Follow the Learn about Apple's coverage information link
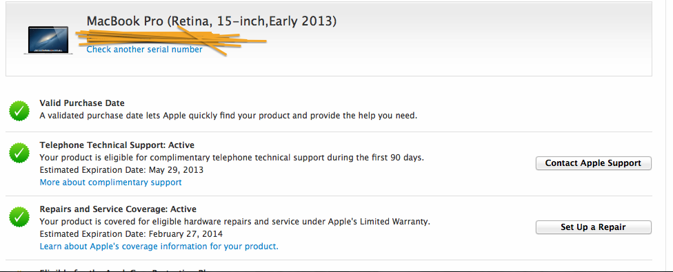Image resolution: width=673 pixels, height=272 pixels. [159, 247]
